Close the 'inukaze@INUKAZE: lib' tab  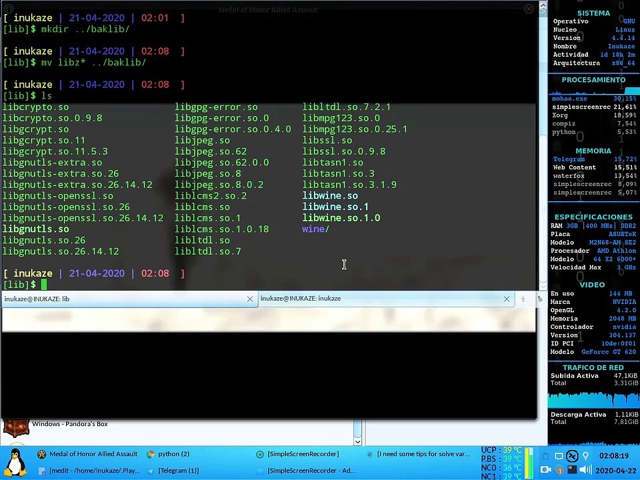click(x=250, y=299)
